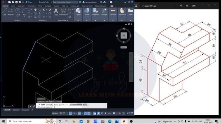
Task: Expand the Draw panel dropdown
Action: [x=18, y=20]
